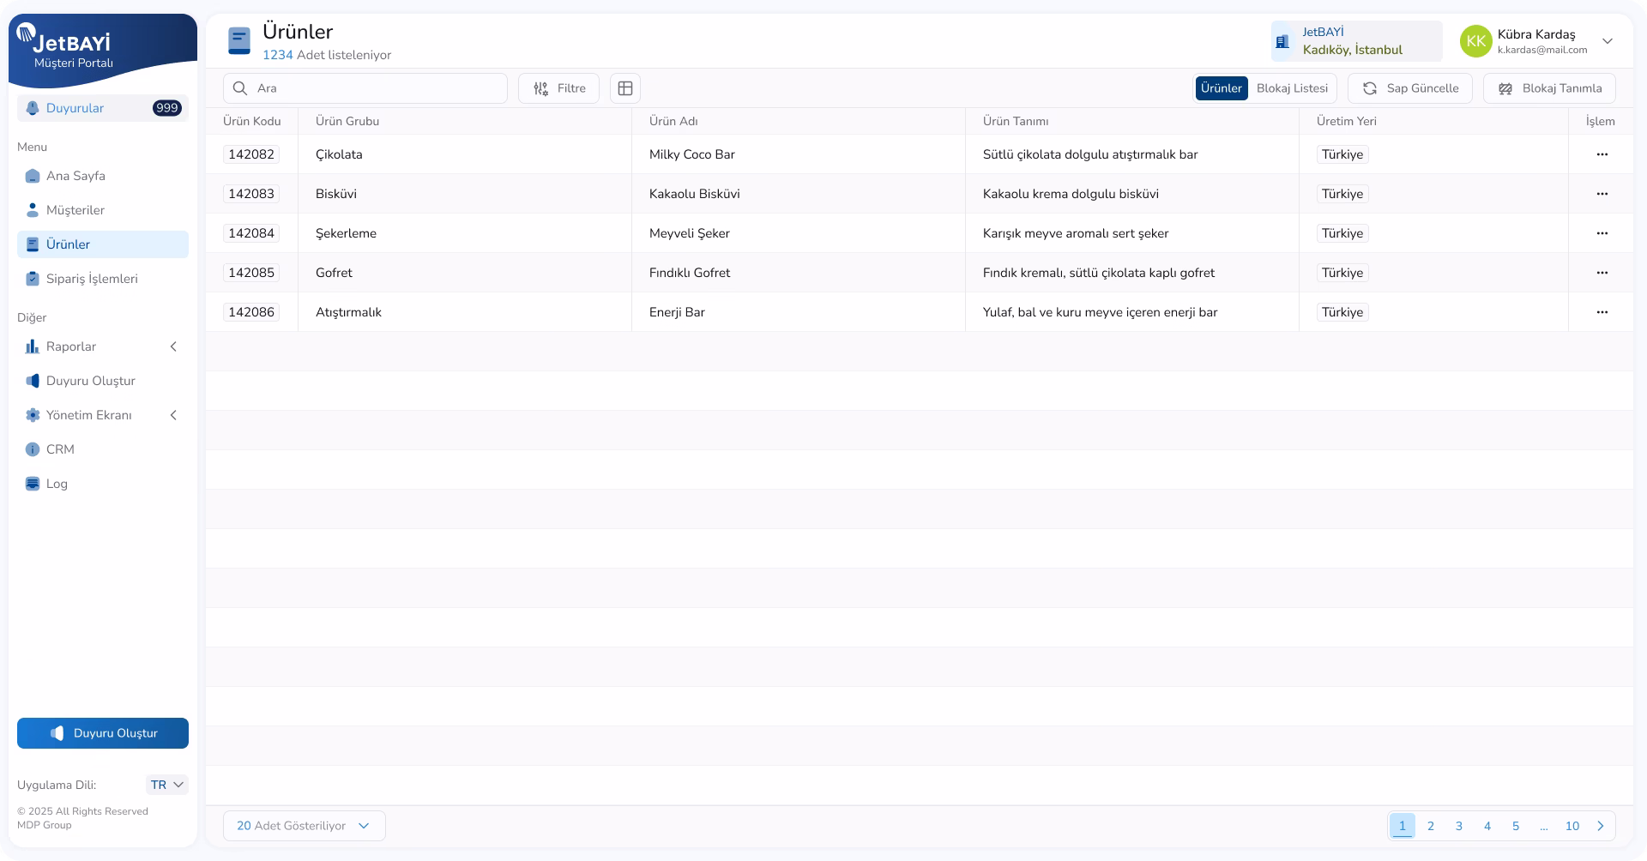The image size is (1647, 861).
Task: Expand the Yönetim Ekranı submenu
Action: pyautogui.click(x=103, y=415)
